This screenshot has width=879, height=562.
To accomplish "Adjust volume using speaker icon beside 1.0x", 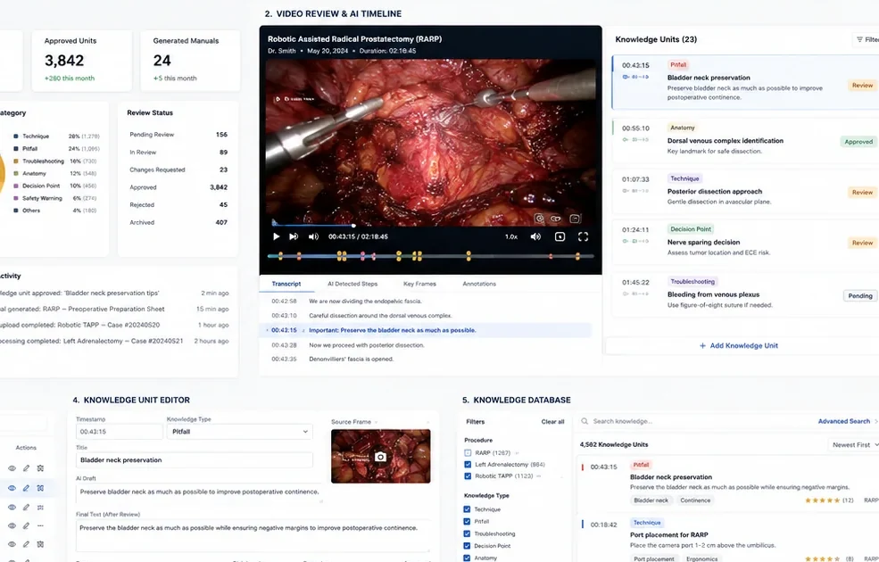I will point(535,236).
